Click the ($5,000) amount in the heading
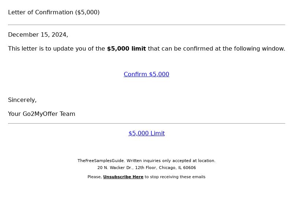The image size is (293, 220). tap(88, 12)
